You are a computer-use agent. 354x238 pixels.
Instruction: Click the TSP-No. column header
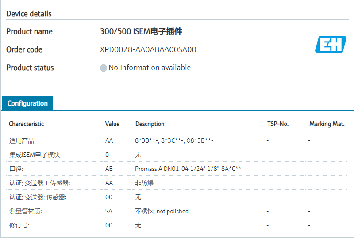(278, 124)
